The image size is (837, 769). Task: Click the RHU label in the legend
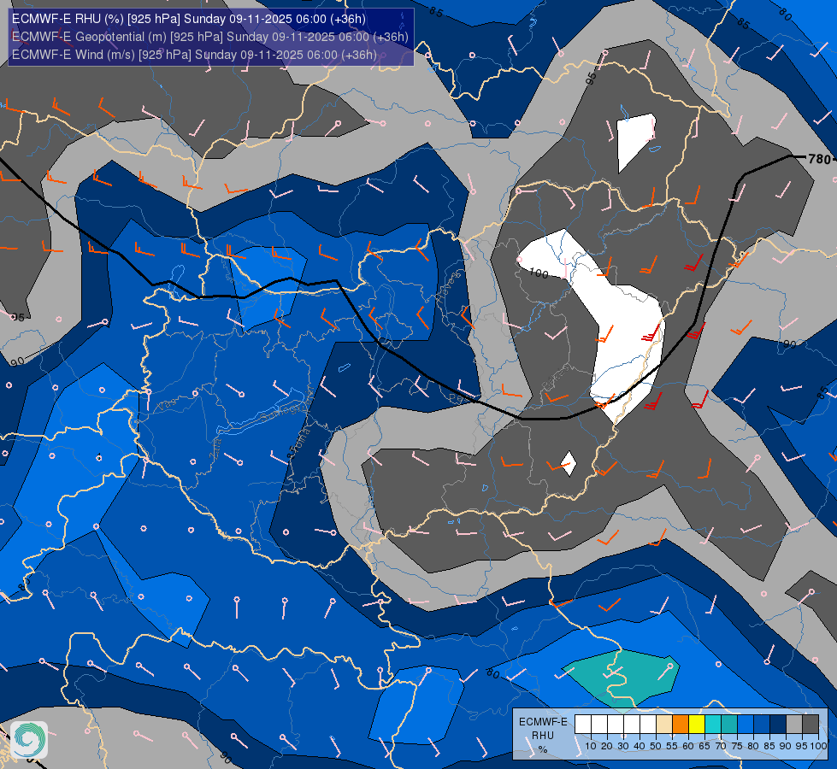[543, 736]
